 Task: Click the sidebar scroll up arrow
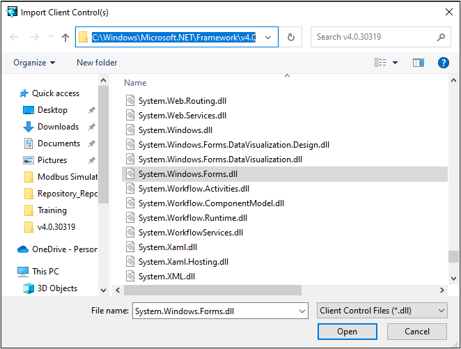[x=103, y=80]
